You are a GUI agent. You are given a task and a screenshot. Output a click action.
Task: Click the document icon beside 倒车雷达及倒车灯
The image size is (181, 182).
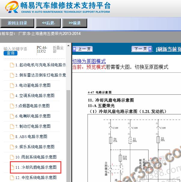point(12,75)
